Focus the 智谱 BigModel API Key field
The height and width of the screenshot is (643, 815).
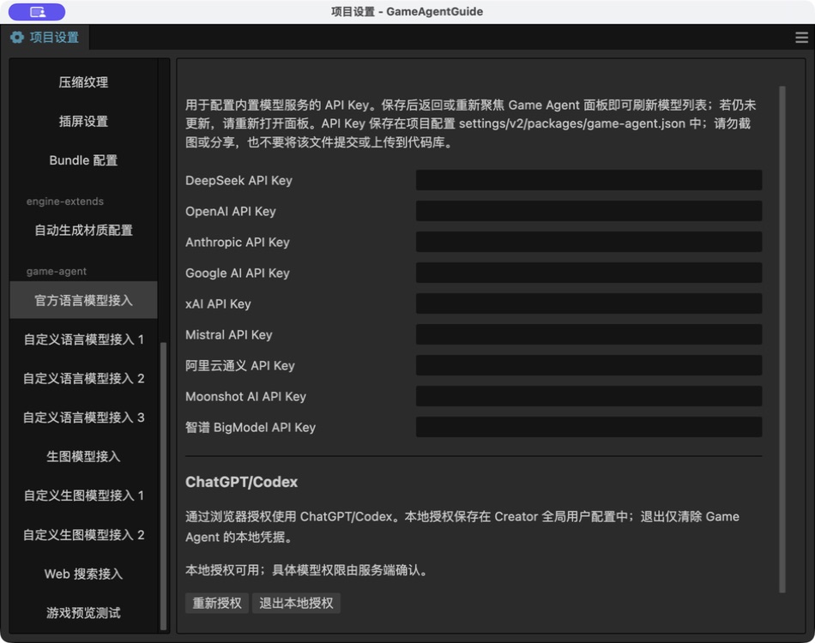[589, 427]
